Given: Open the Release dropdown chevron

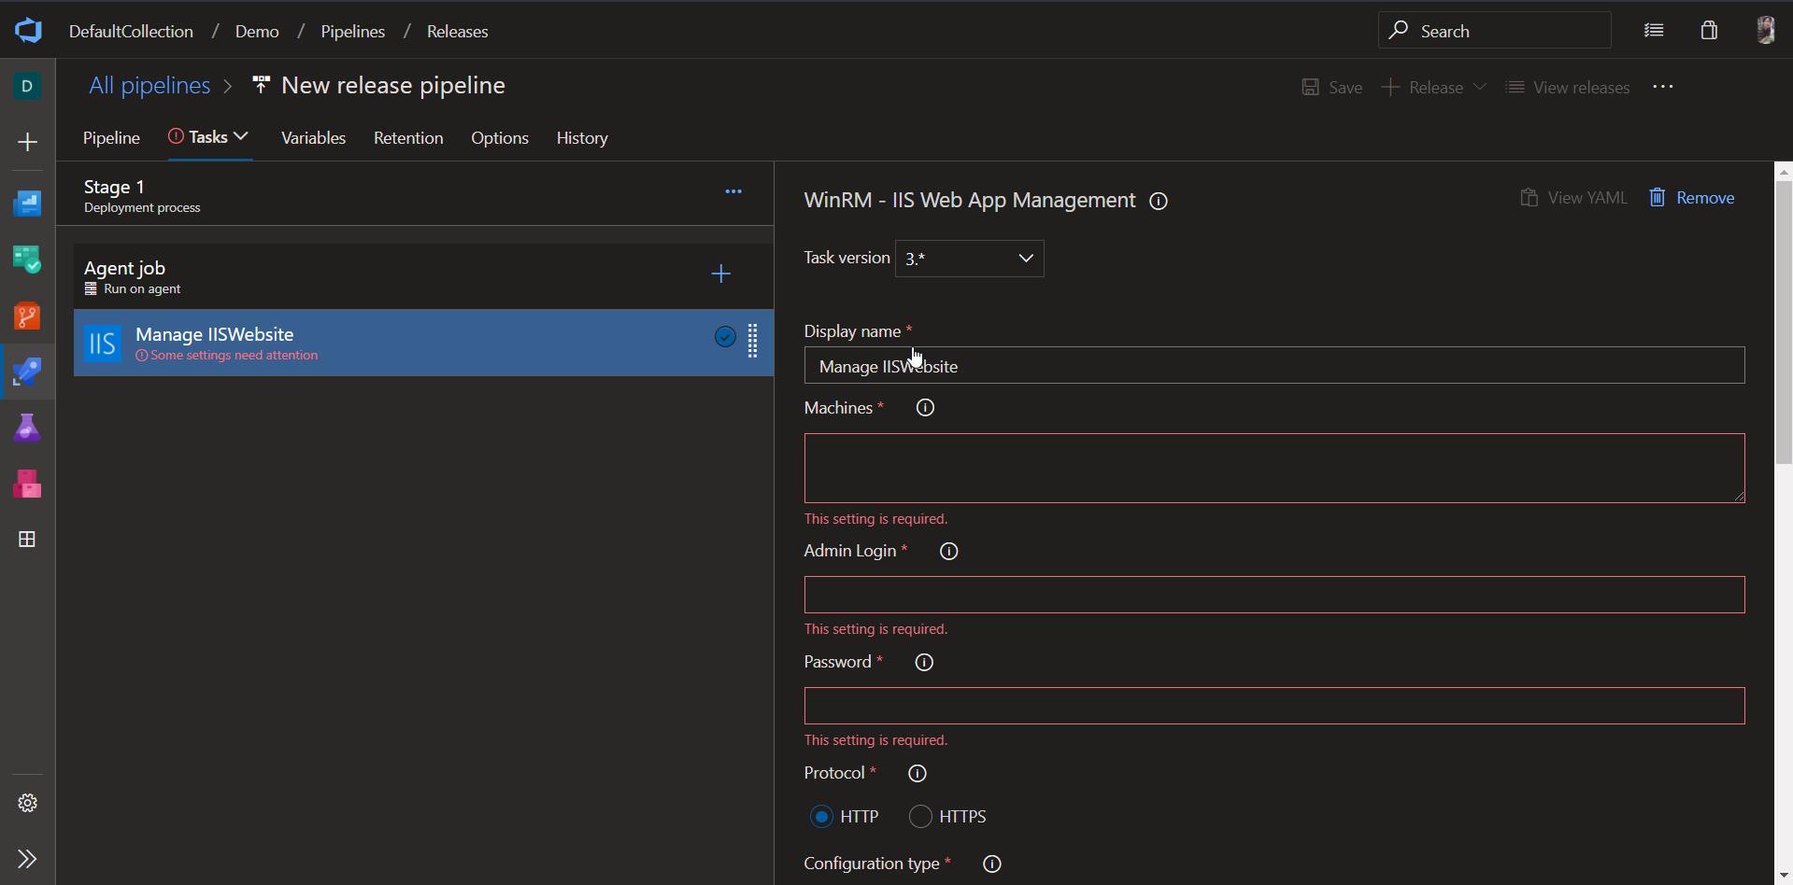Looking at the screenshot, I should [1481, 87].
